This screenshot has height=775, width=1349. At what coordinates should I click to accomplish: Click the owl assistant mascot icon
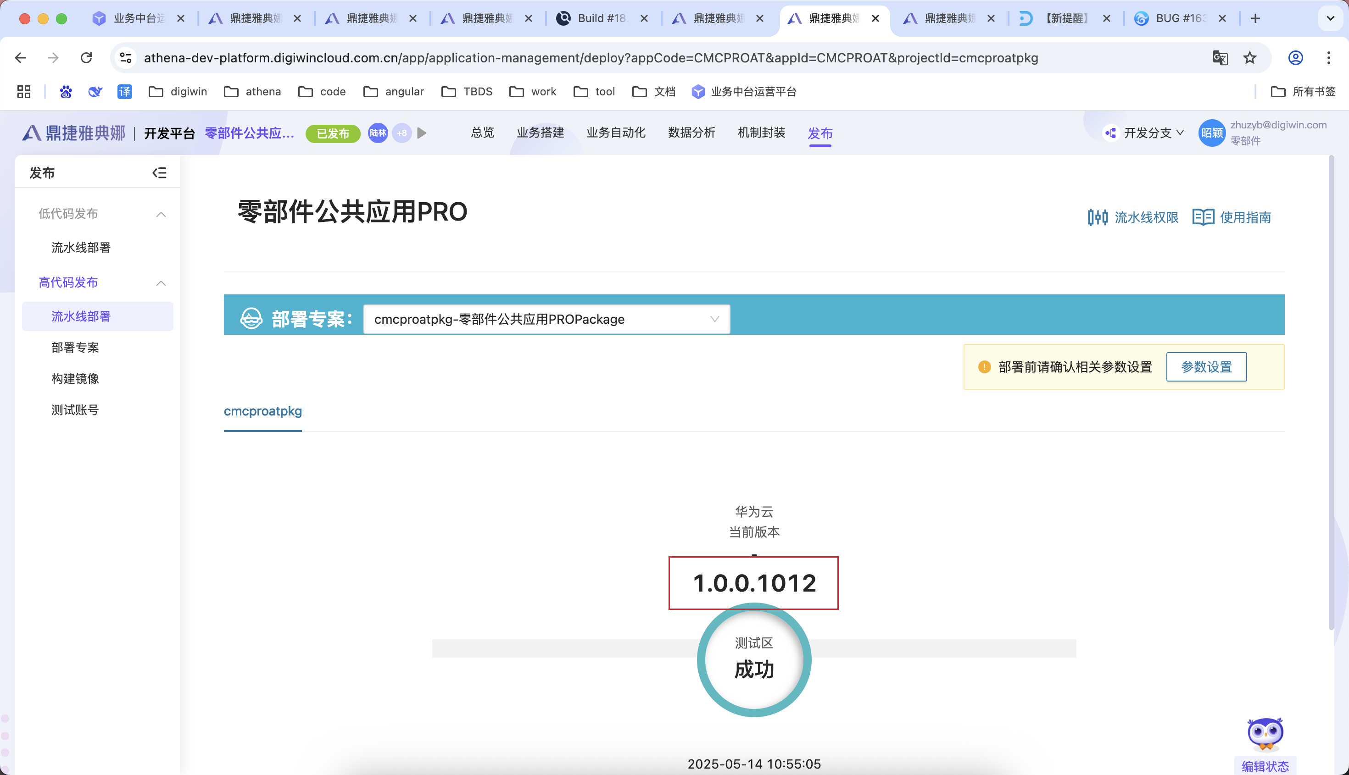coord(1265,735)
